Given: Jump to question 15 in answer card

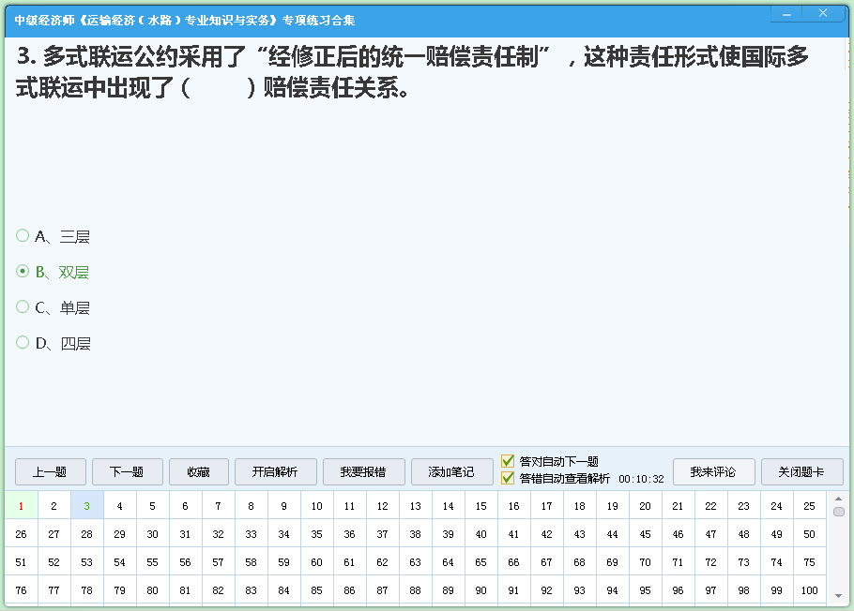Looking at the screenshot, I should pos(480,506).
